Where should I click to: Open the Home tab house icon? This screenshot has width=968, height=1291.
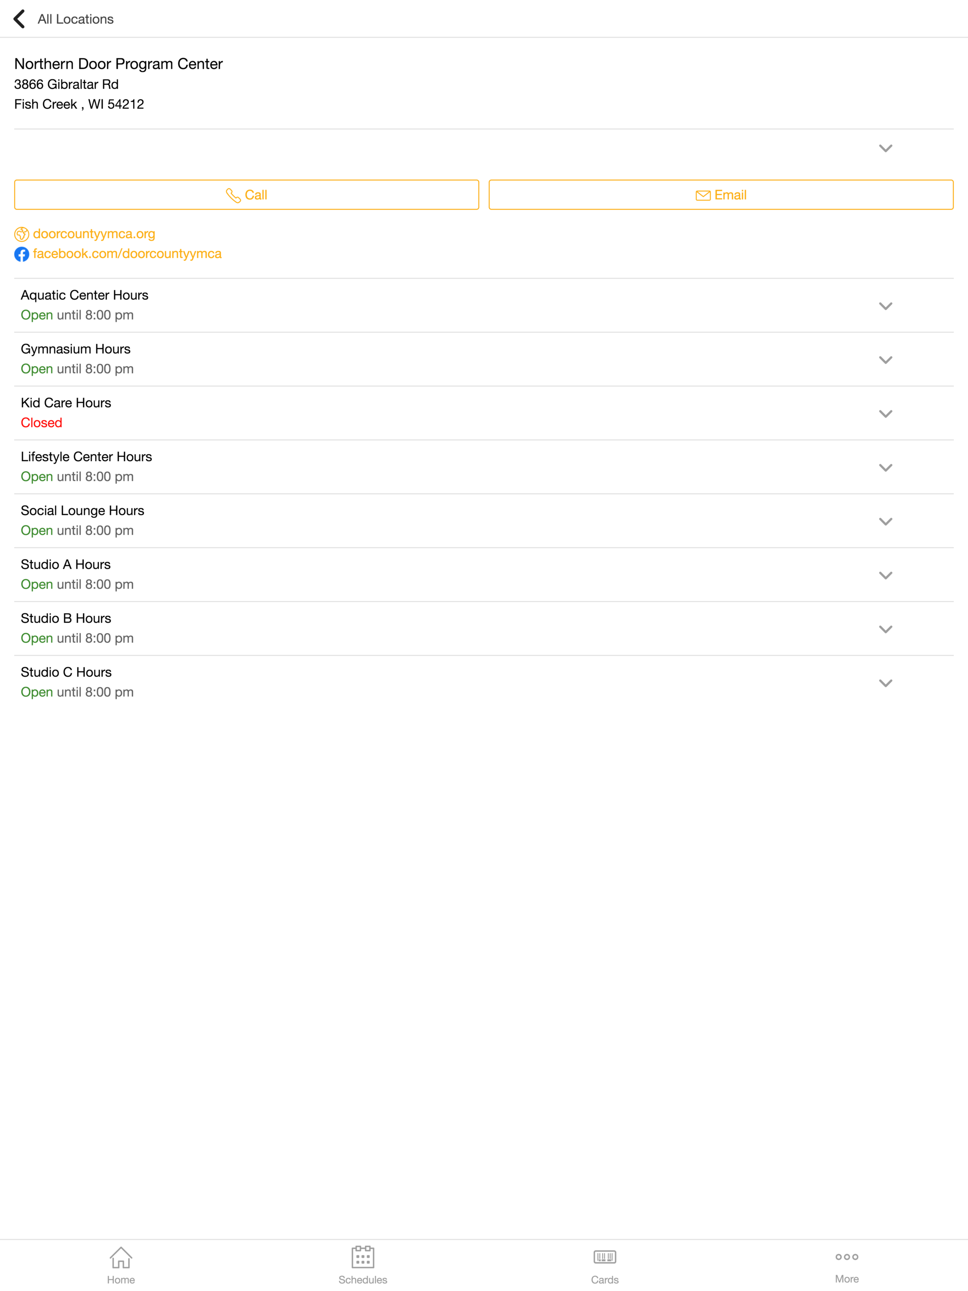121,1257
